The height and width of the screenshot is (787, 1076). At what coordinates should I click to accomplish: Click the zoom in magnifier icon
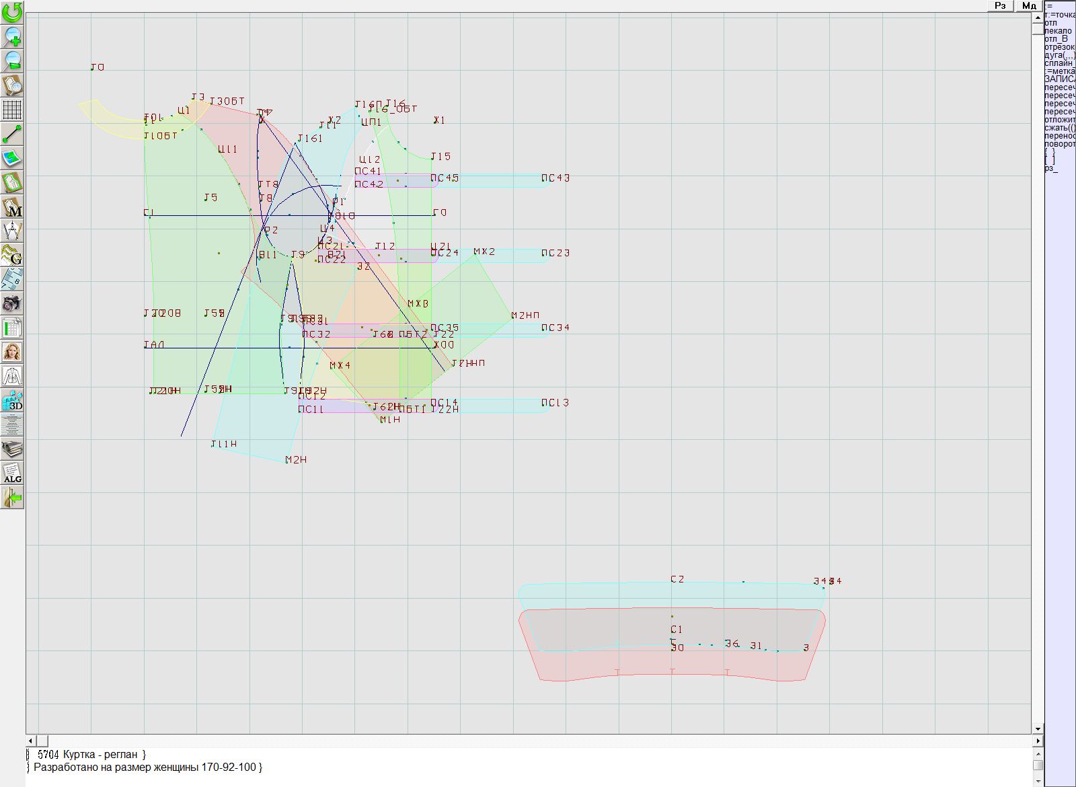(x=12, y=36)
